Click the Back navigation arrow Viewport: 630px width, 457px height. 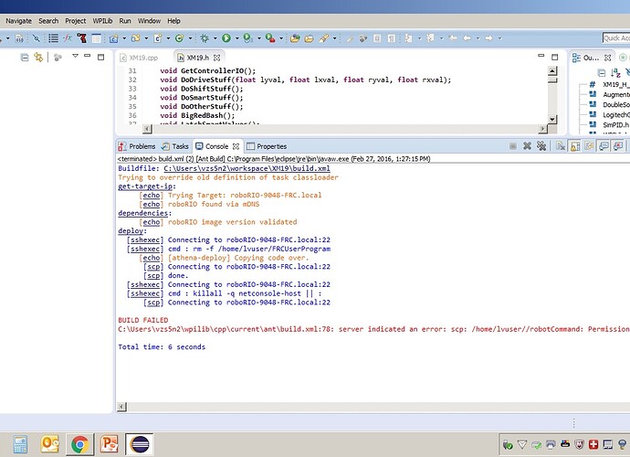[467, 38]
